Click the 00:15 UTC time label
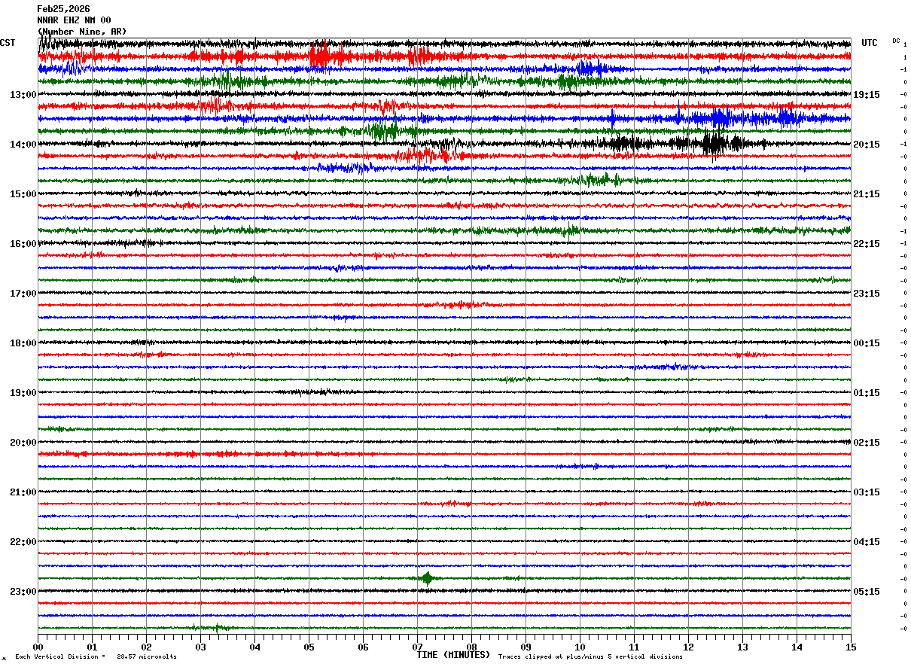The image size is (911, 667). point(867,343)
